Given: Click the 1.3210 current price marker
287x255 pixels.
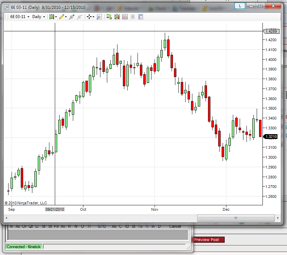Looking at the screenshot, I should pos(271,137).
